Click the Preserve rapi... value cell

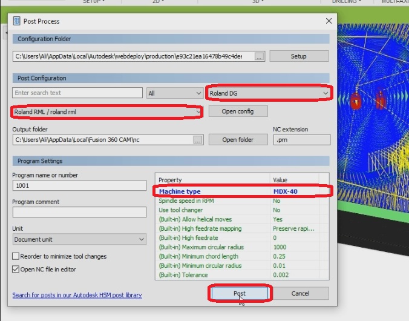click(293, 228)
